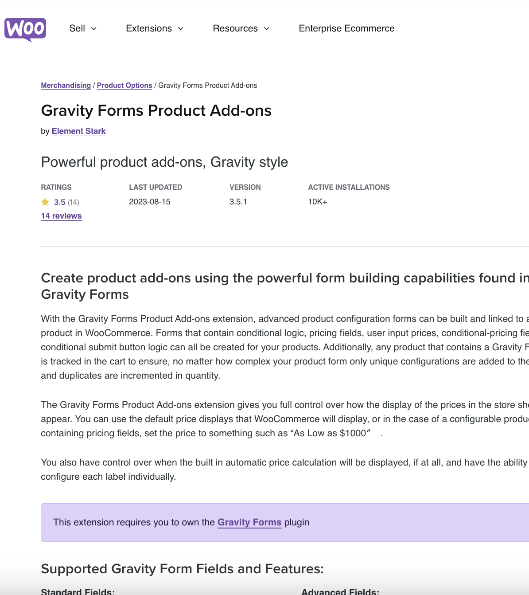Visit author Element Stark's page

[x=78, y=131]
